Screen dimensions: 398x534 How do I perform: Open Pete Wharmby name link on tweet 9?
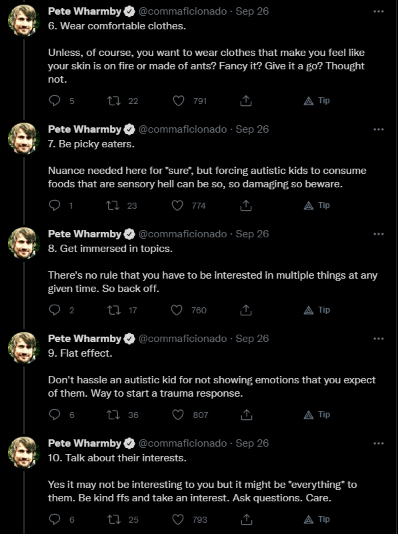pos(85,339)
